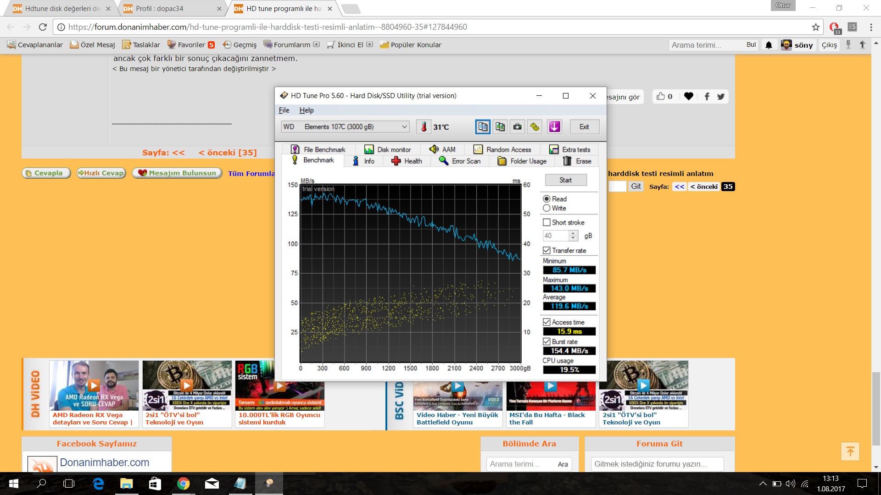Click the Cevapla reply button
Image resolution: width=881 pixels, height=495 pixels.
(46, 173)
